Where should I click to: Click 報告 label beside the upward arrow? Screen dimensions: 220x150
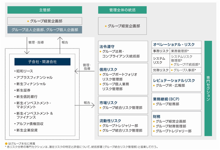coord(65,43)
